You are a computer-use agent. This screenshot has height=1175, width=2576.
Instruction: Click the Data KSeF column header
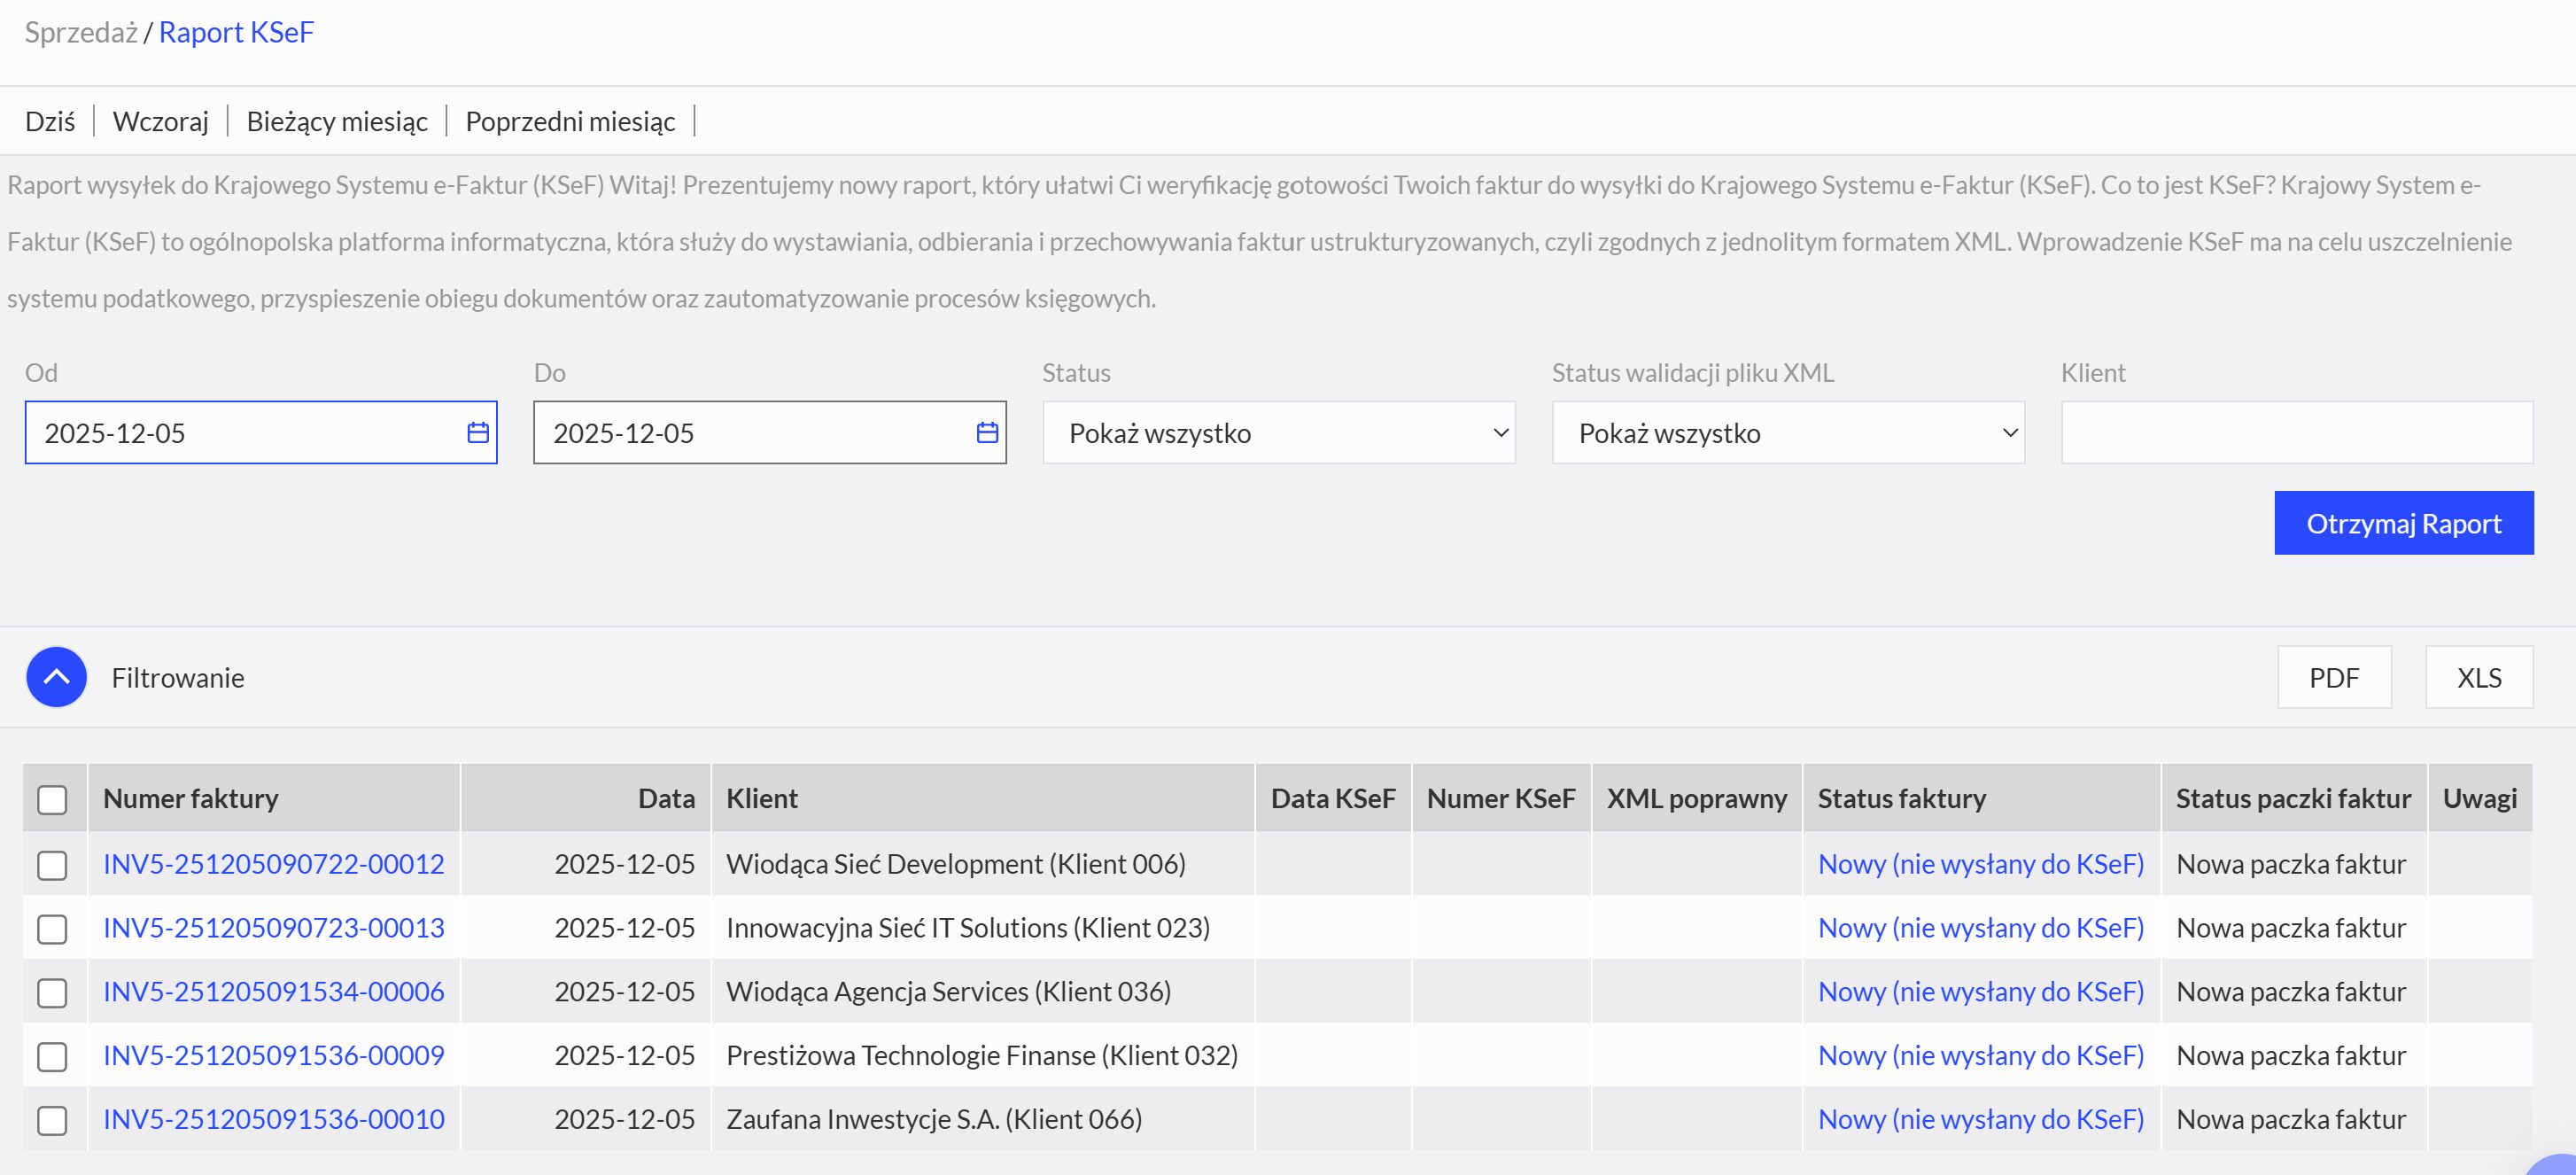click(x=1333, y=799)
